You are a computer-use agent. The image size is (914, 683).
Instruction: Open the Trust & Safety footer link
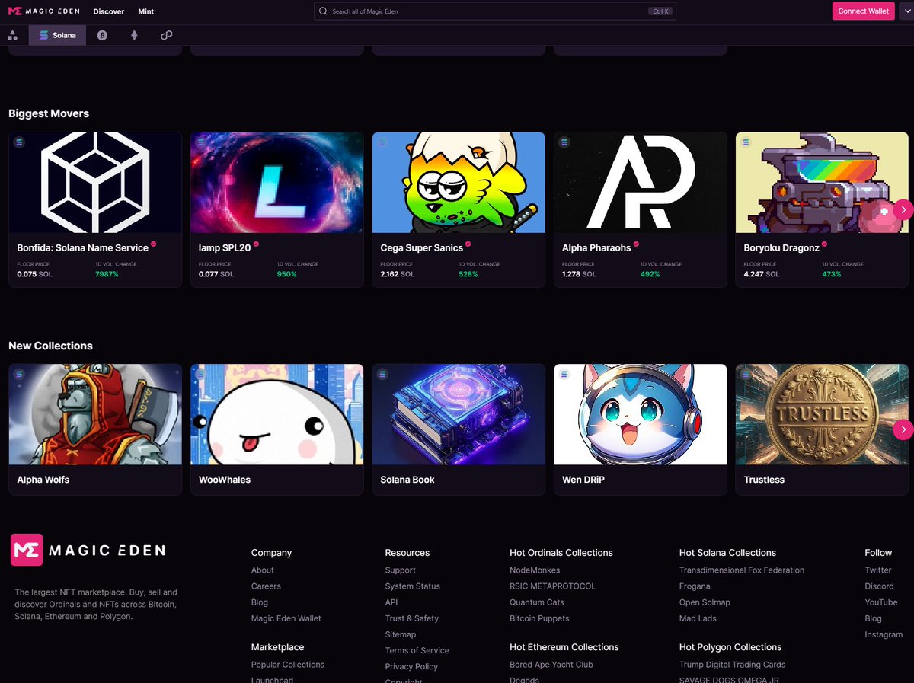point(412,618)
